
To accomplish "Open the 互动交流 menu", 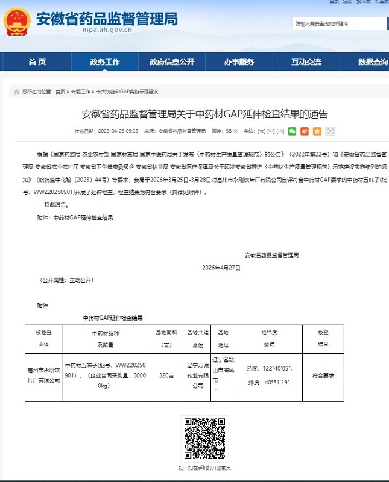I will click(x=306, y=62).
